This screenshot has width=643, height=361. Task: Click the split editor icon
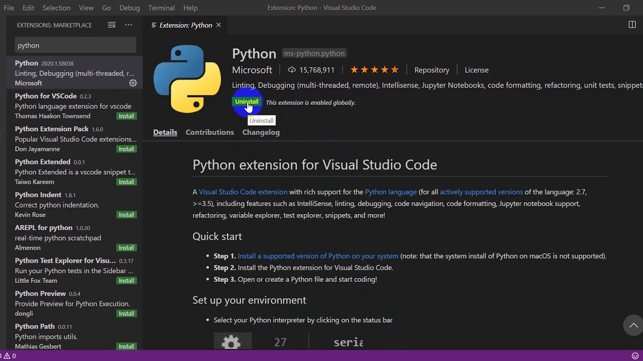tap(632, 25)
